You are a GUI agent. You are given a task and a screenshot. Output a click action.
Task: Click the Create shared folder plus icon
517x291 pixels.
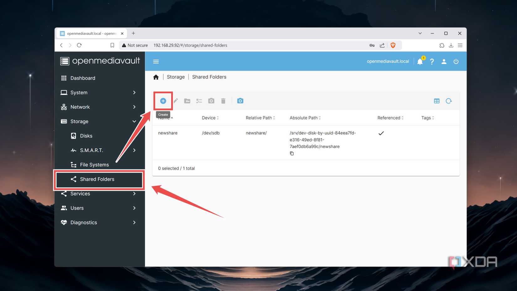pyautogui.click(x=163, y=101)
